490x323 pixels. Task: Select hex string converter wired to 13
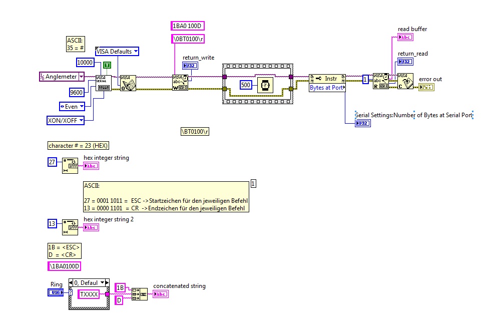(x=70, y=227)
